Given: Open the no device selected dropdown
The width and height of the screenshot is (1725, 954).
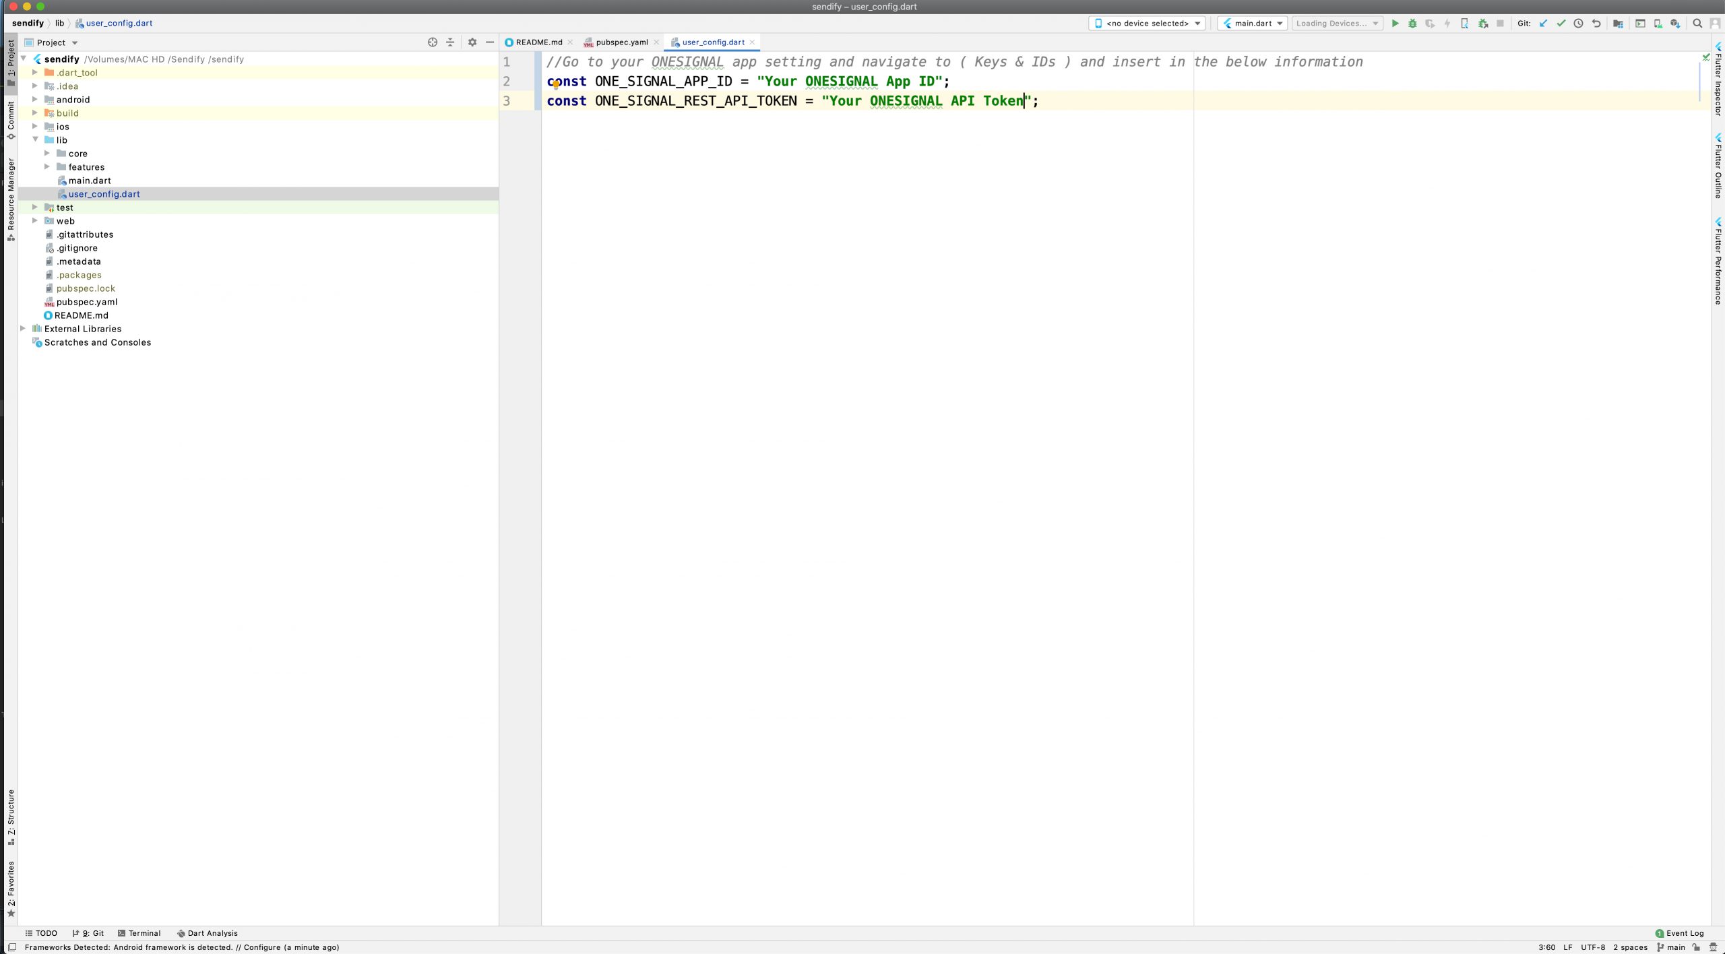Looking at the screenshot, I should (1147, 24).
